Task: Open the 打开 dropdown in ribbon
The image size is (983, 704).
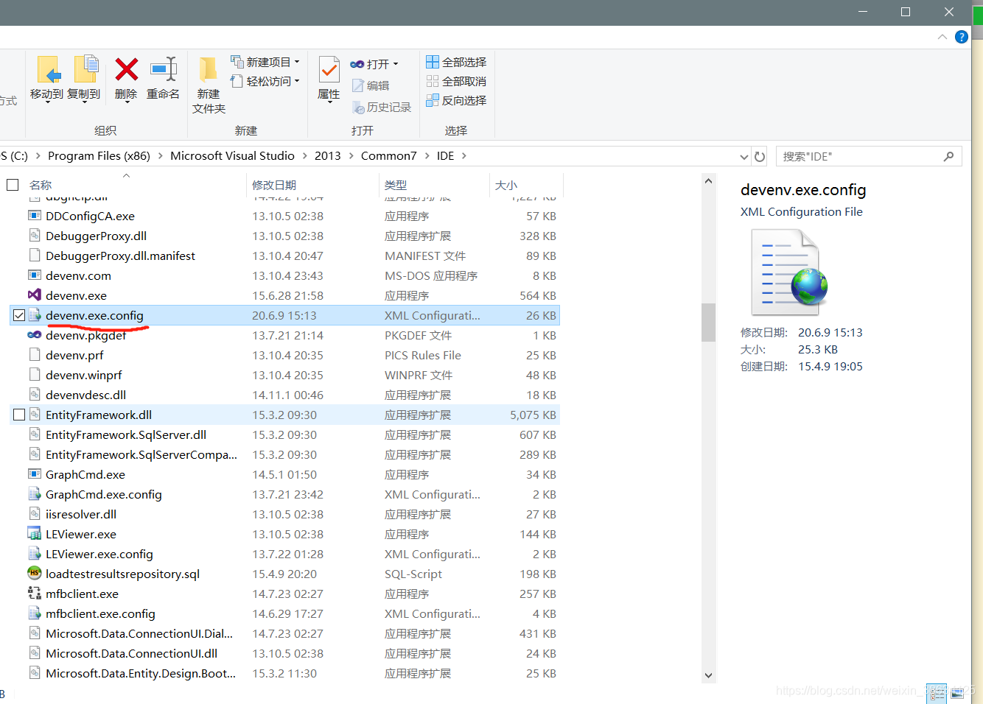Action: tap(374, 64)
